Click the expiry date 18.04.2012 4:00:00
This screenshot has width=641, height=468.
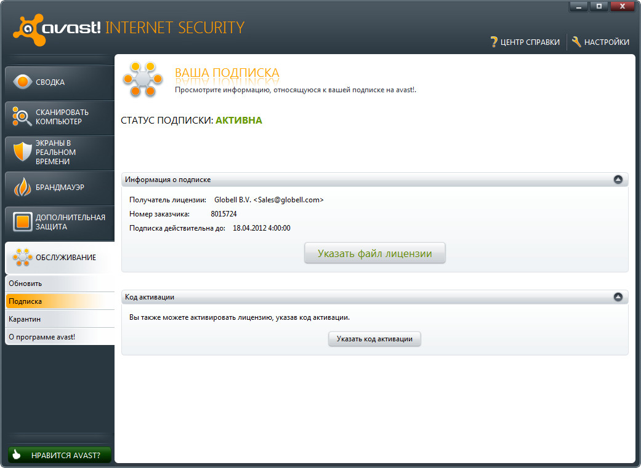pyautogui.click(x=262, y=228)
